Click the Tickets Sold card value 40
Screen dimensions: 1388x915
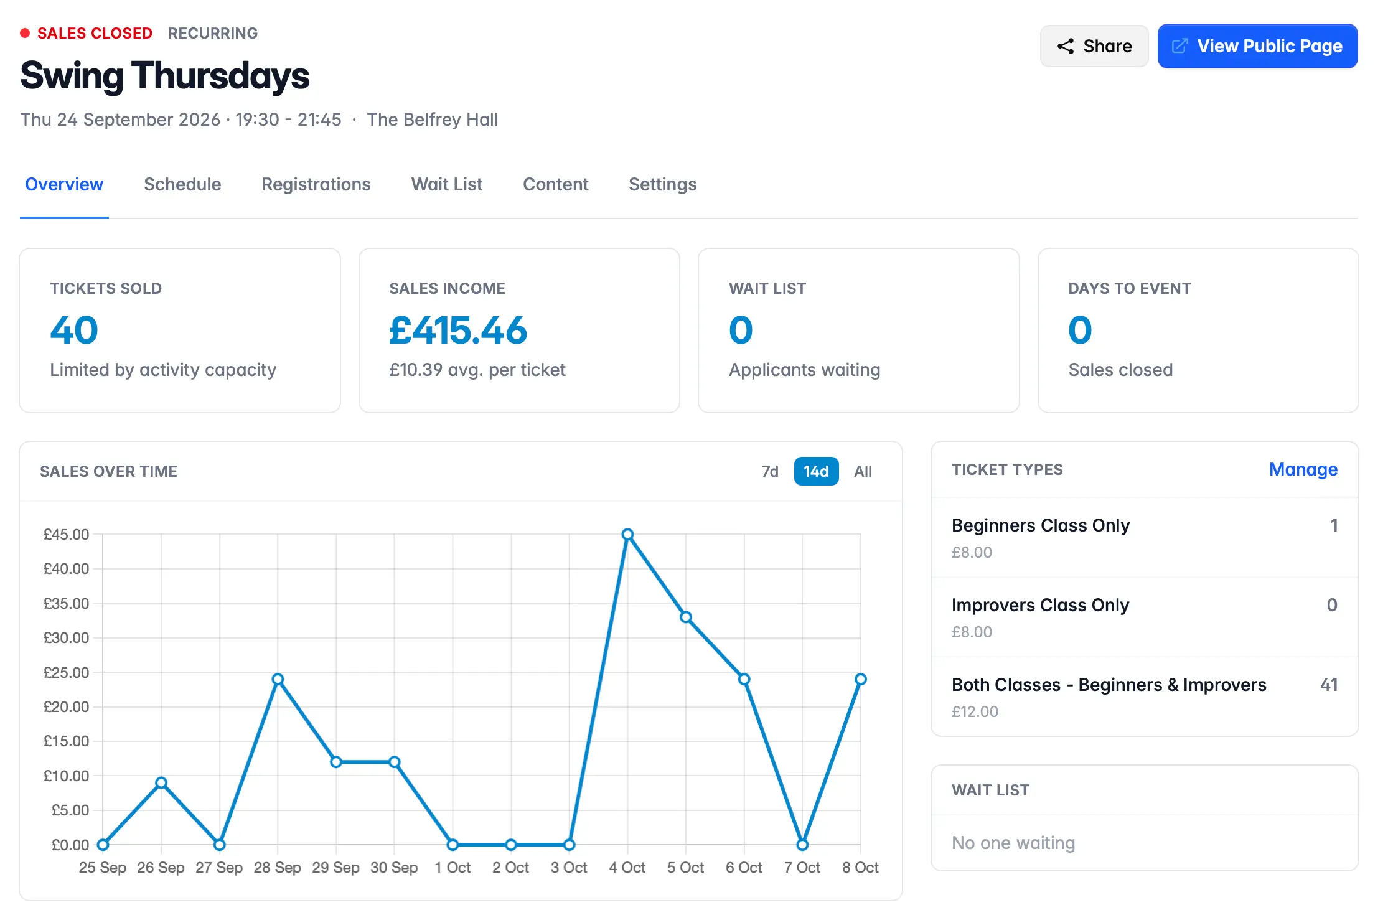click(74, 330)
